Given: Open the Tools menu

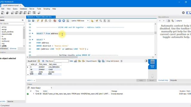Looking at the screenshot, I should coord(39,9).
